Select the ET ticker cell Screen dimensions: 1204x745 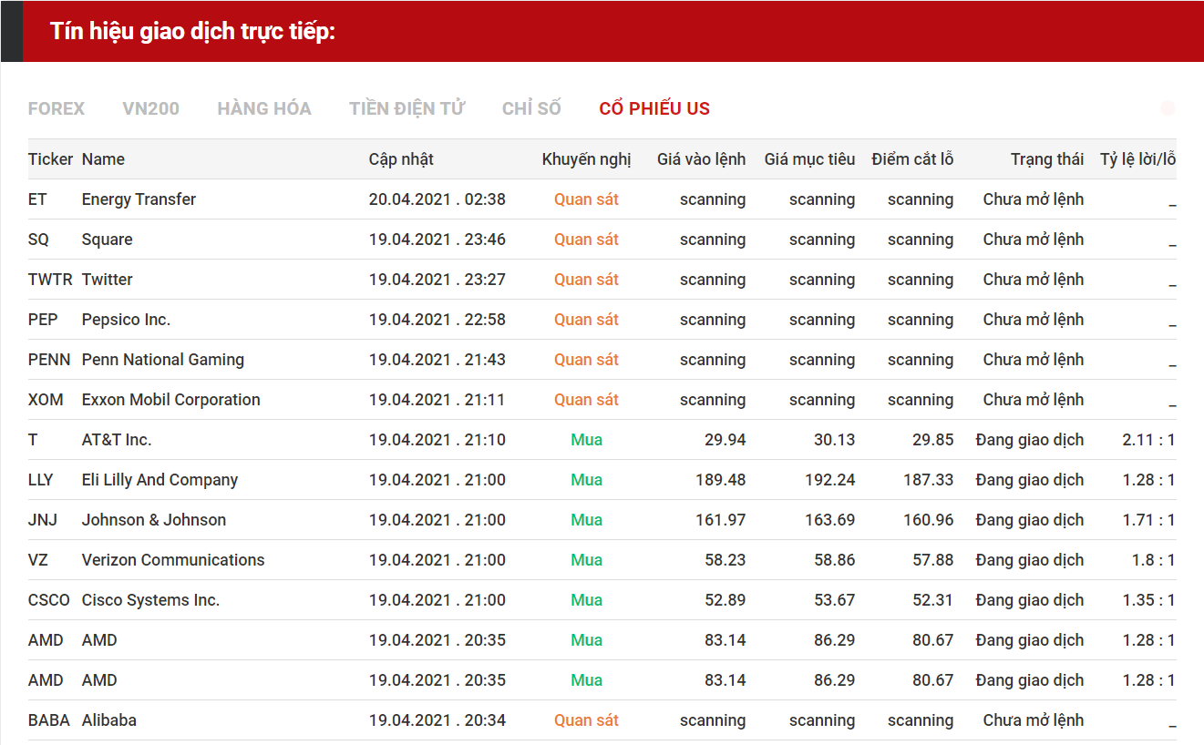(37, 199)
